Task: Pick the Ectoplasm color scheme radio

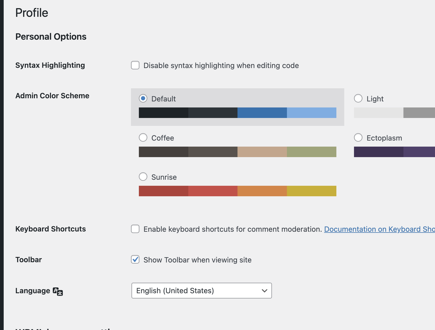Action: (x=358, y=137)
